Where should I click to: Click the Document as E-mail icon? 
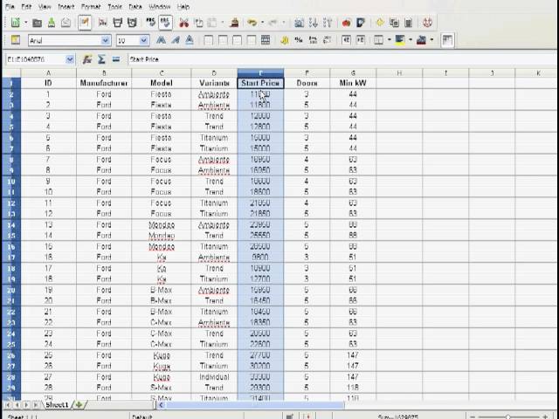pyautogui.click(x=66, y=23)
